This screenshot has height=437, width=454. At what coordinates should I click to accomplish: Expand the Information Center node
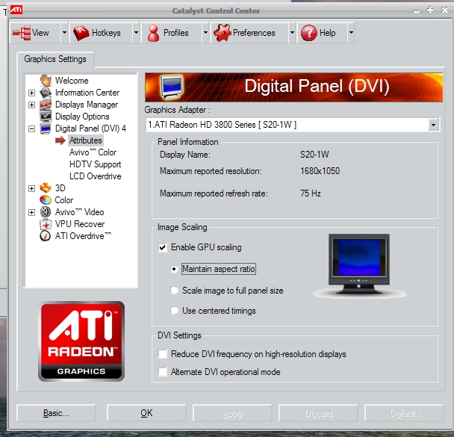pos(32,93)
